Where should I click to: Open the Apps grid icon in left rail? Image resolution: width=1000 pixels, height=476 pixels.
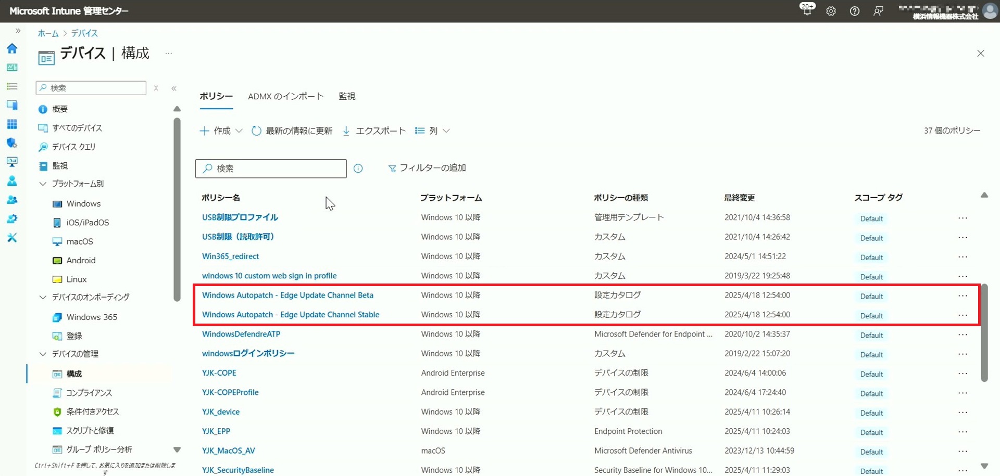pyautogui.click(x=12, y=124)
